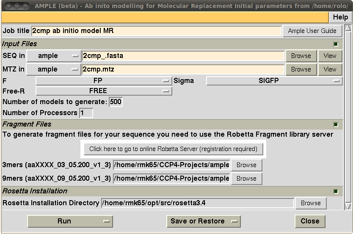Screen dimensions: 353x234
Task: Open the Ample User Guide
Action: (x=312, y=31)
